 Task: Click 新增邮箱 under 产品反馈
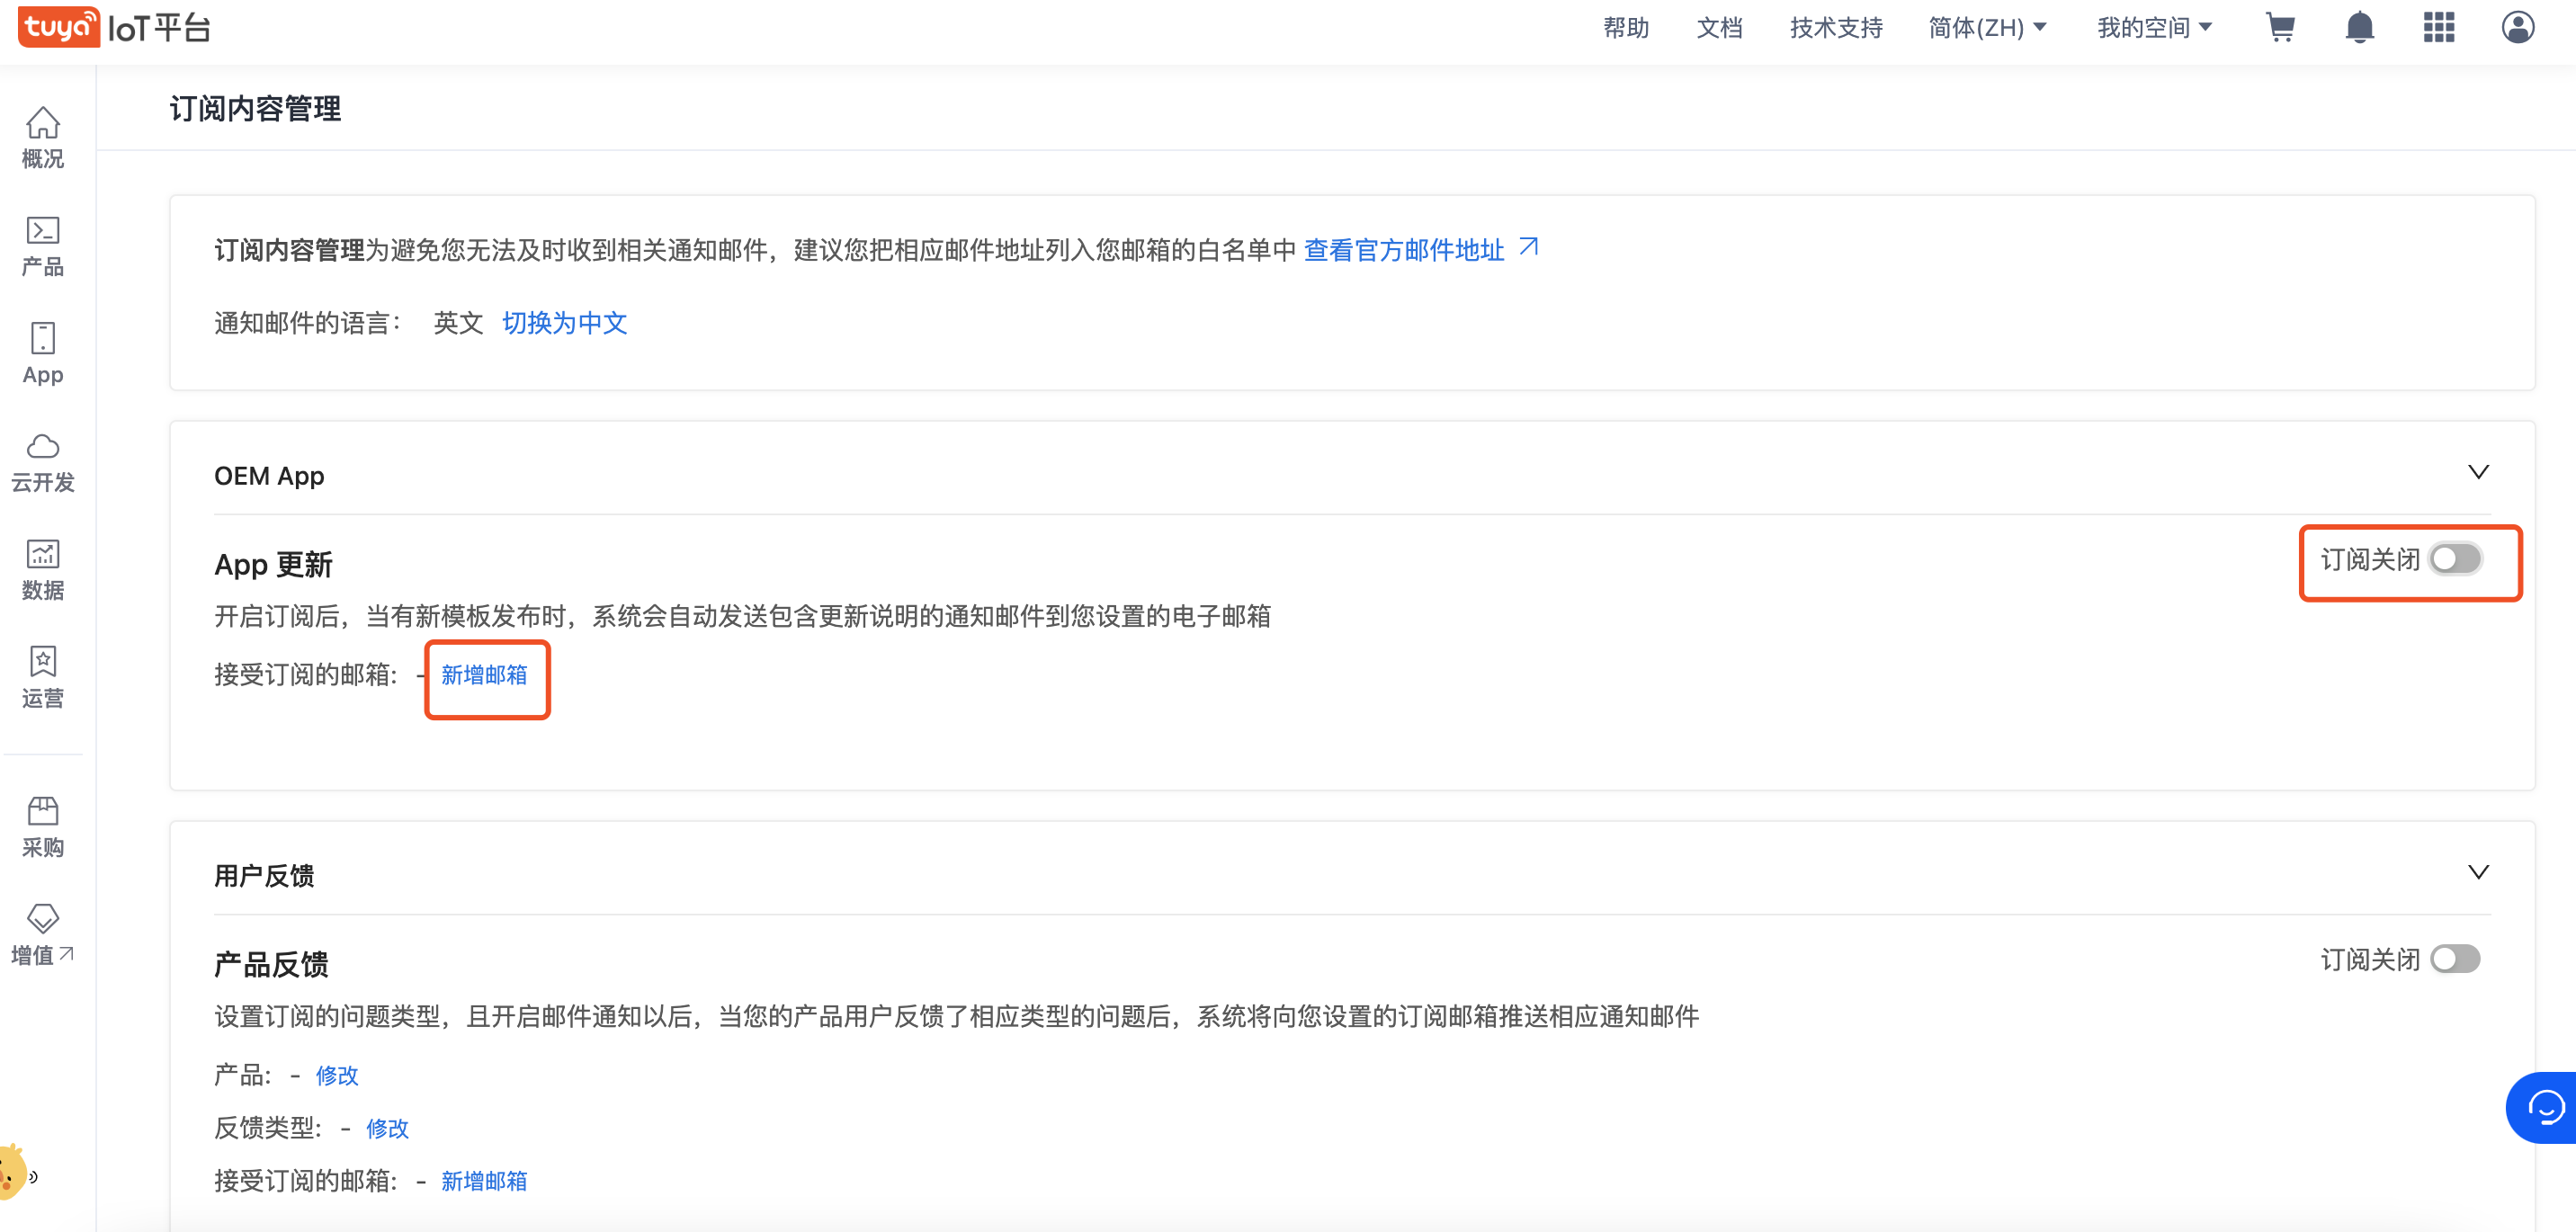484,1181
